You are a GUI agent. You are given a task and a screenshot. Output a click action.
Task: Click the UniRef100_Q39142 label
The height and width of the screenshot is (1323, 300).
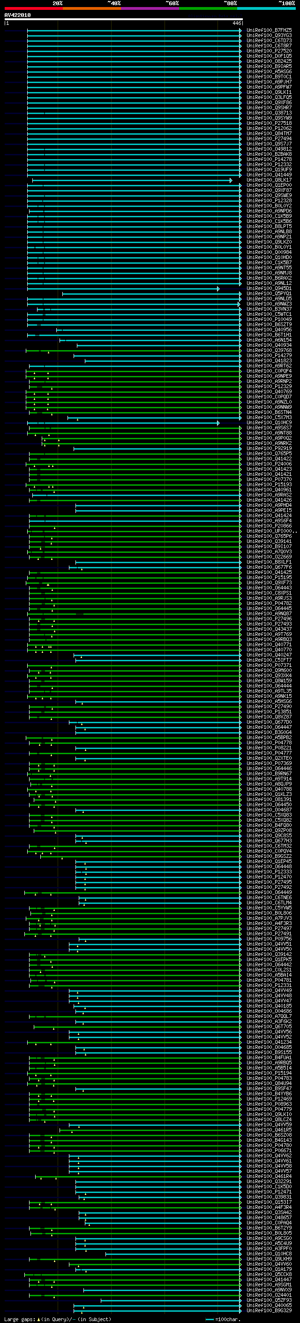coord(269,954)
